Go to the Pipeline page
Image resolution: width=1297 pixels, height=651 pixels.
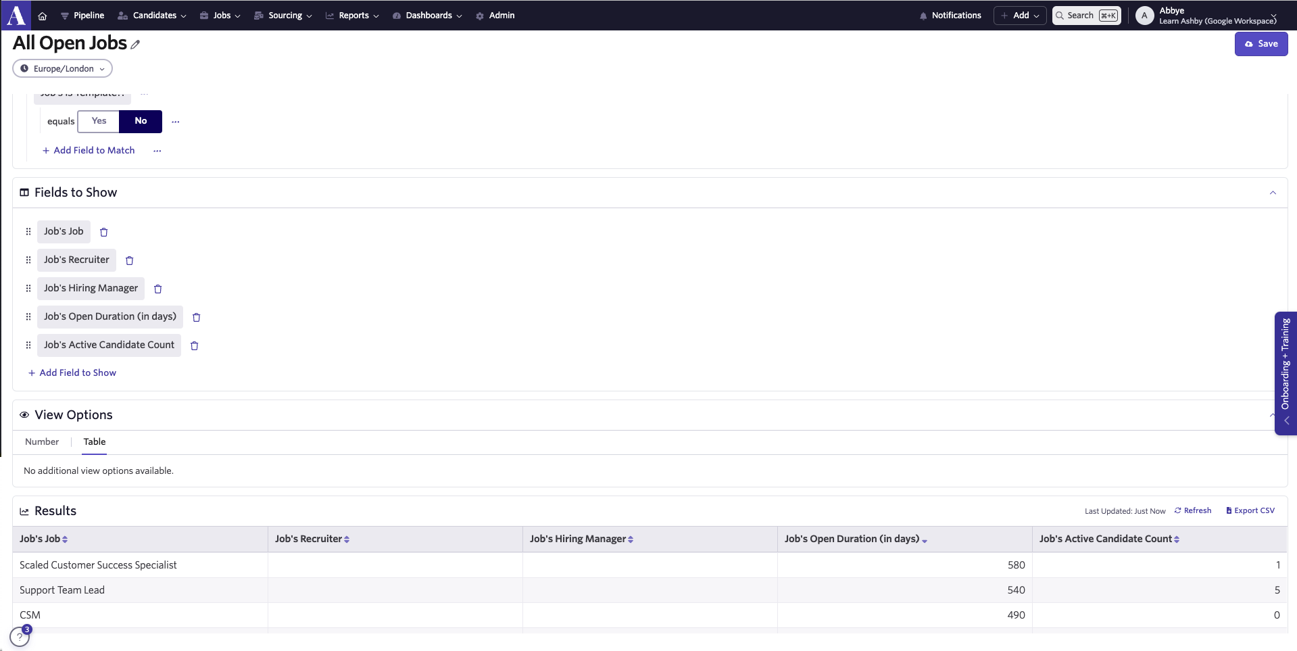(x=82, y=16)
